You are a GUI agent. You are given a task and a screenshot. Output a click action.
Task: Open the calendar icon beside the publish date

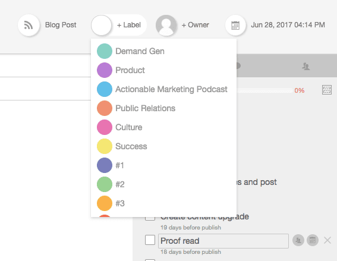click(x=235, y=25)
